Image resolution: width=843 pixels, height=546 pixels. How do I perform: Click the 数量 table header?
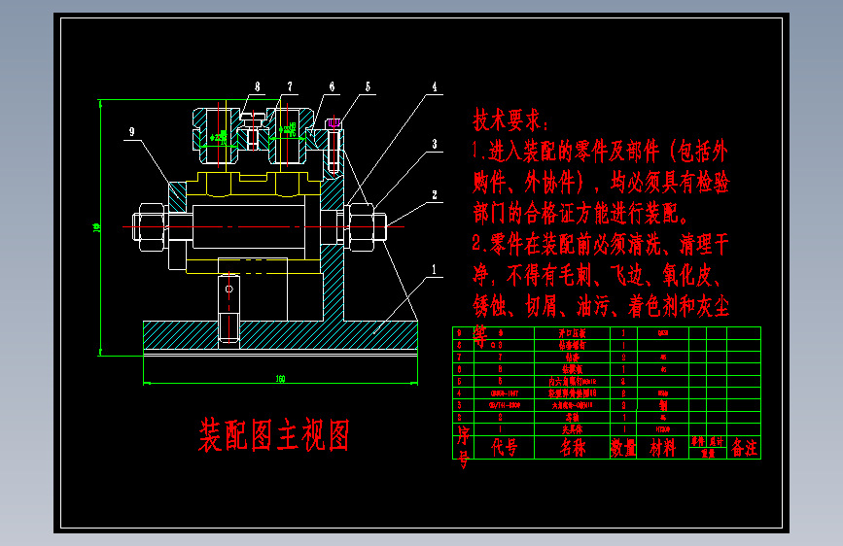pos(623,447)
